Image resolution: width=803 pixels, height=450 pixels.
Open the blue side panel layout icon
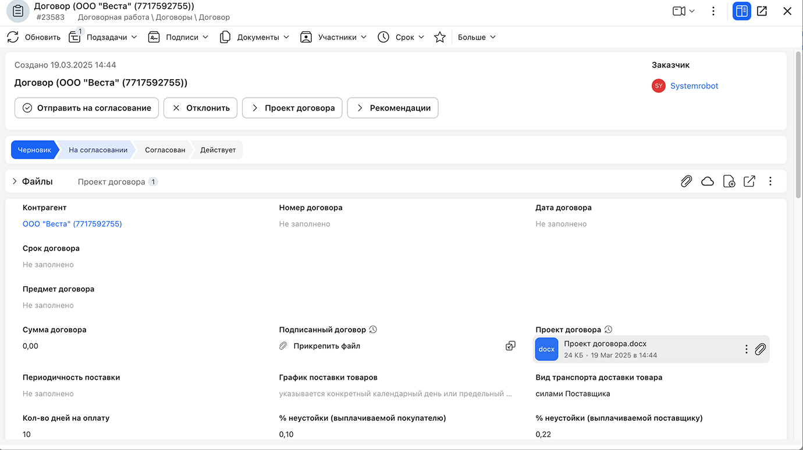[741, 10]
